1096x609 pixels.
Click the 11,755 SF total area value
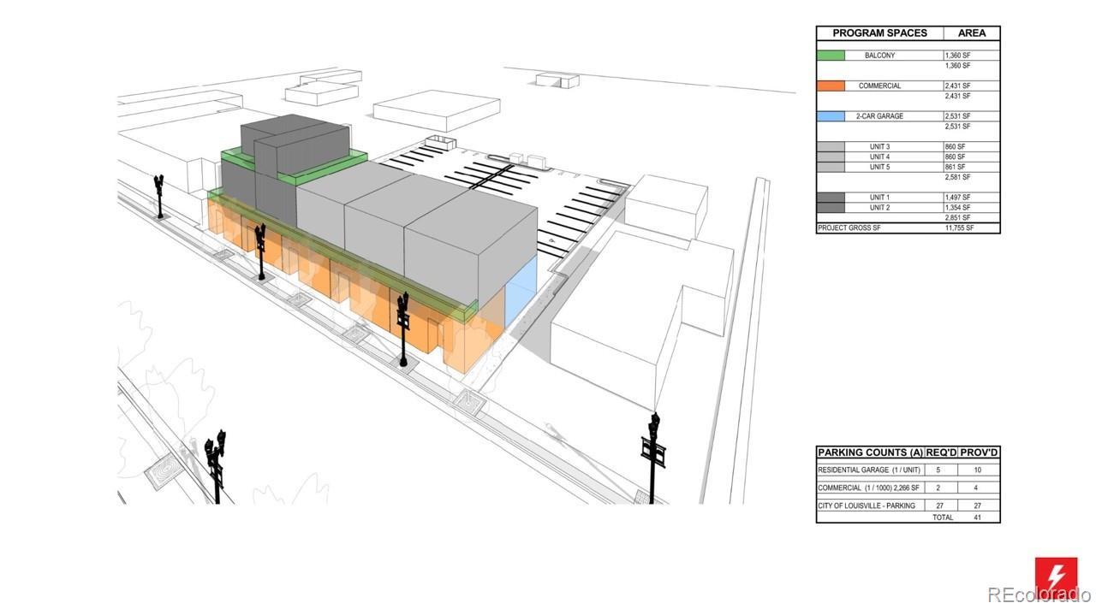958,228
